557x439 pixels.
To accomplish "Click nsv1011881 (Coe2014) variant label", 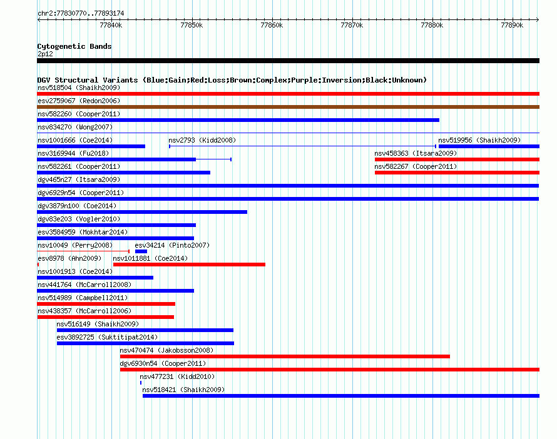I will click(x=150, y=258).
